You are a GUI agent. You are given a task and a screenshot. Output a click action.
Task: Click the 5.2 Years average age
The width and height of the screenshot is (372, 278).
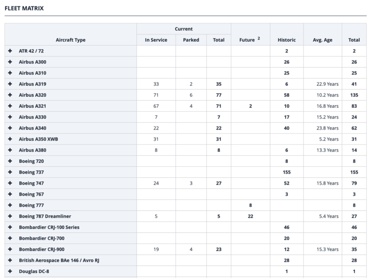[x=328, y=139]
